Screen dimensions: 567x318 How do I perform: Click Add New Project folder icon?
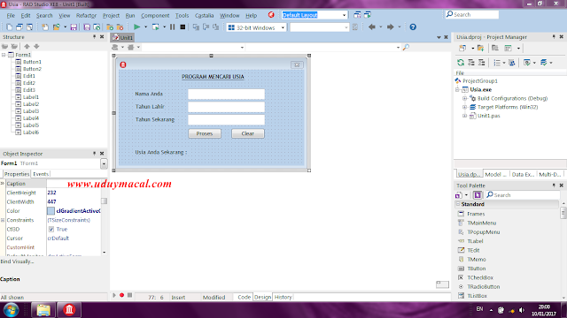click(480, 48)
